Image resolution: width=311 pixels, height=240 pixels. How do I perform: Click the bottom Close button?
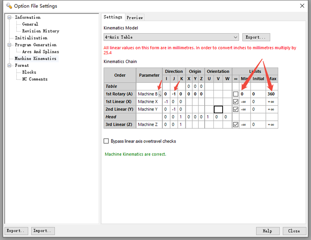tap(294, 231)
